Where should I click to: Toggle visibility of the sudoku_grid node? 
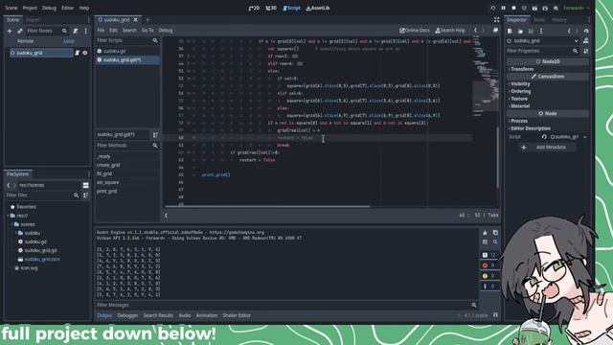[x=85, y=53]
